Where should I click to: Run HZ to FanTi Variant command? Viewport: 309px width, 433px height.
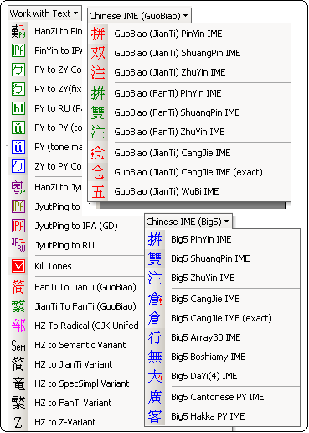(x=73, y=403)
